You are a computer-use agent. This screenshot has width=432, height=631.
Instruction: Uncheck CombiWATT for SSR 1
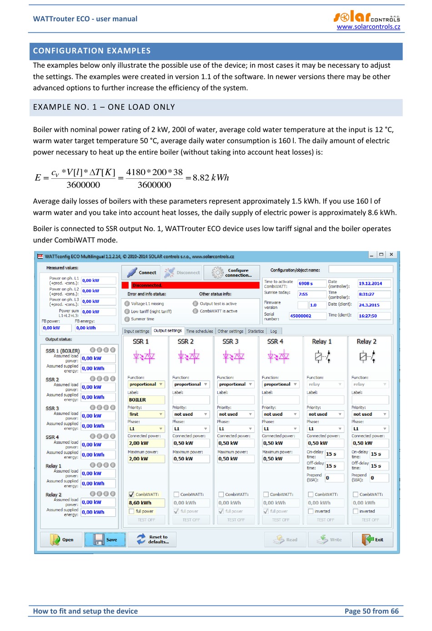tap(131, 494)
